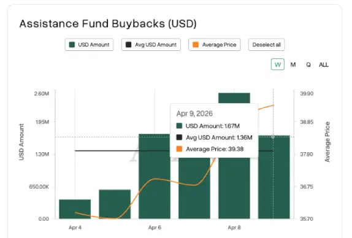Click the '39.90' right axis label

[x=307, y=94]
